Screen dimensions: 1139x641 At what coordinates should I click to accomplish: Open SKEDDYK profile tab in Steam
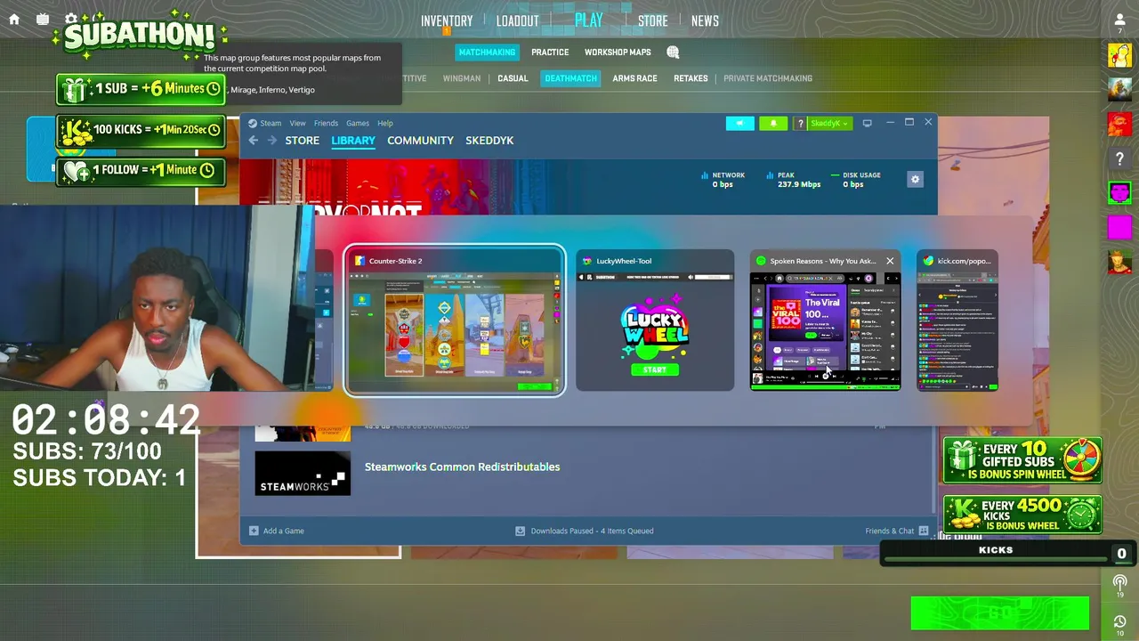click(x=489, y=141)
